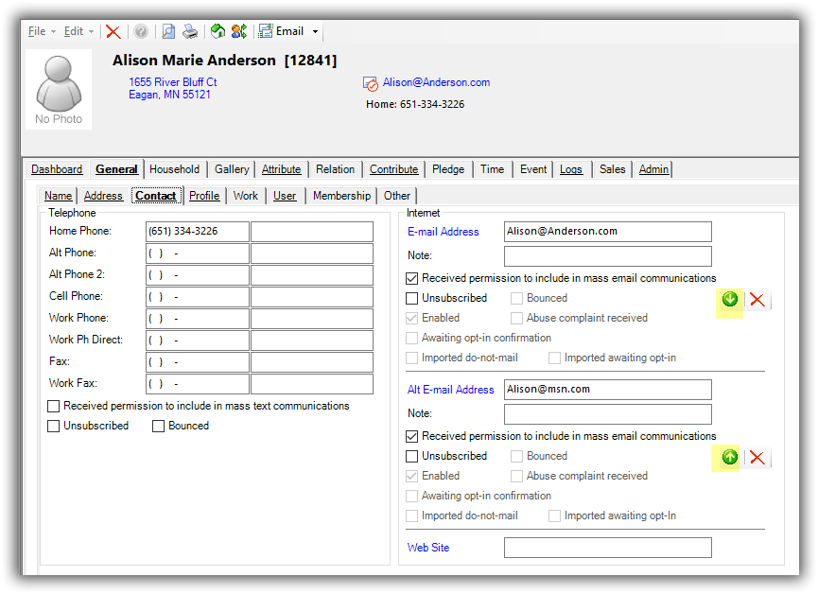Expand the Email button dropdown arrow
This screenshot has width=818, height=594.
pos(316,31)
